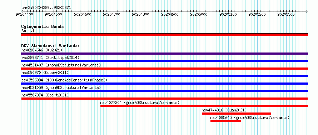Click ruler tick label 90204500
Image resolution: width=318 pixels, height=135 pixels.
tap(54, 14)
